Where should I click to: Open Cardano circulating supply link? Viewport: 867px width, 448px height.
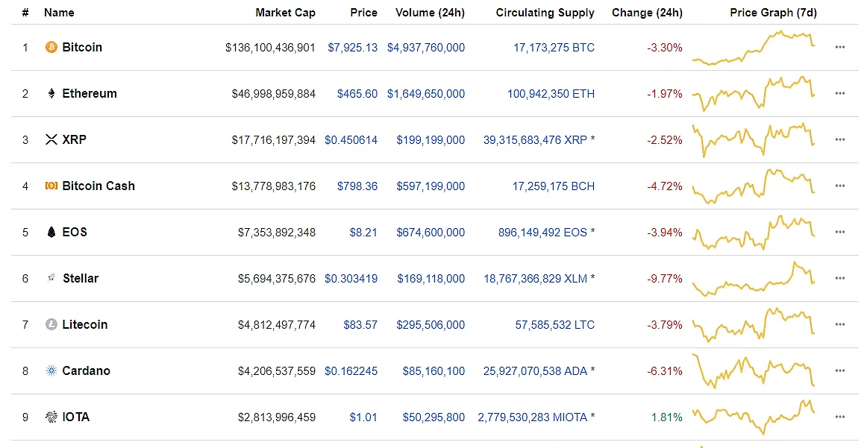[535, 370]
